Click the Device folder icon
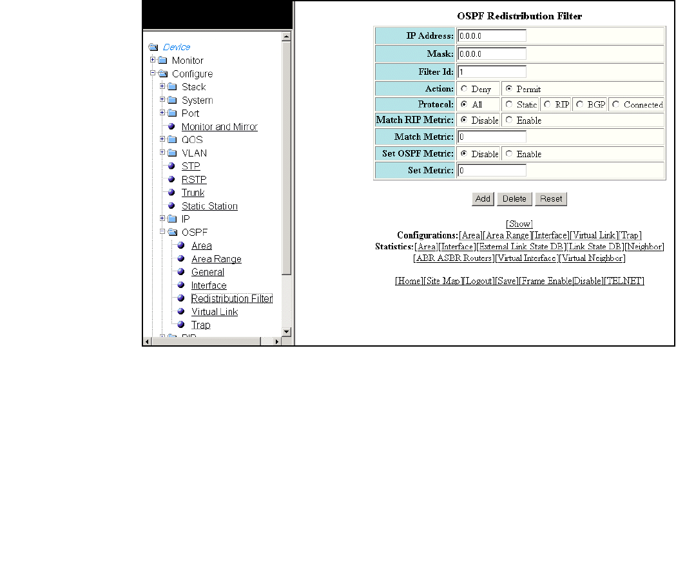The width and height of the screenshot is (676, 576). click(153, 47)
